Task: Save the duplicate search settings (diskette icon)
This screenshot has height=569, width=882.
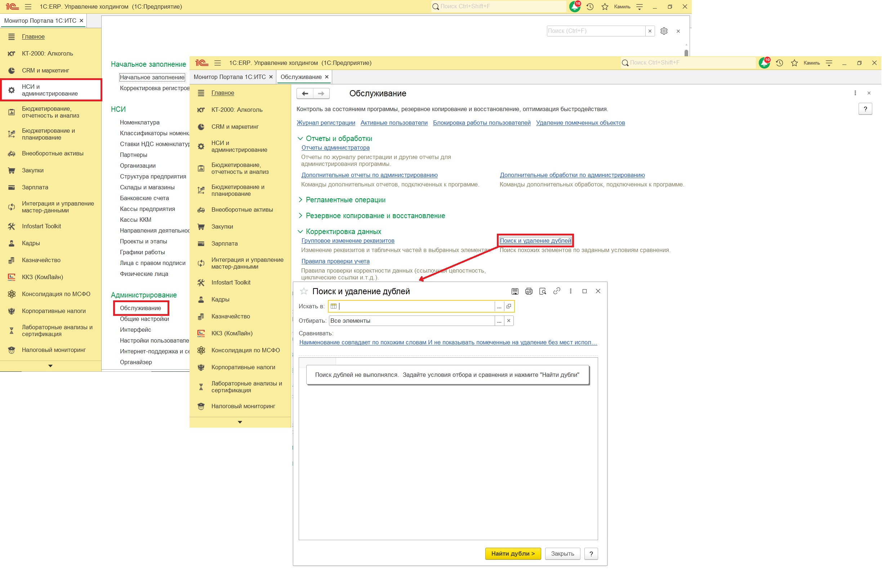Action: [x=515, y=291]
